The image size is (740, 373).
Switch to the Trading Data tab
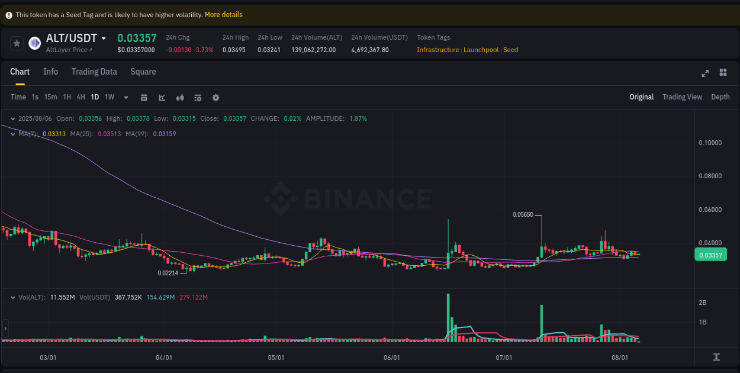pyautogui.click(x=94, y=72)
